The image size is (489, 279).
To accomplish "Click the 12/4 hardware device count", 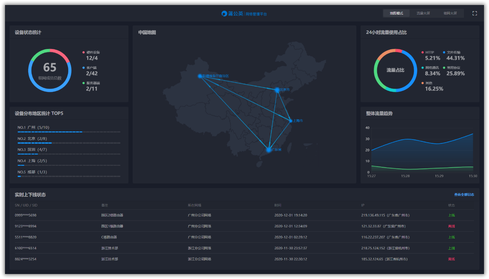I will tap(92, 58).
